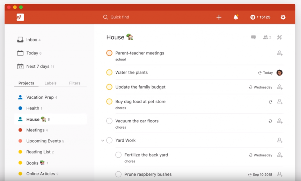This screenshot has width=301, height=181.
Task: Open the Next 7 days view
Action: [x=38, y=67]
